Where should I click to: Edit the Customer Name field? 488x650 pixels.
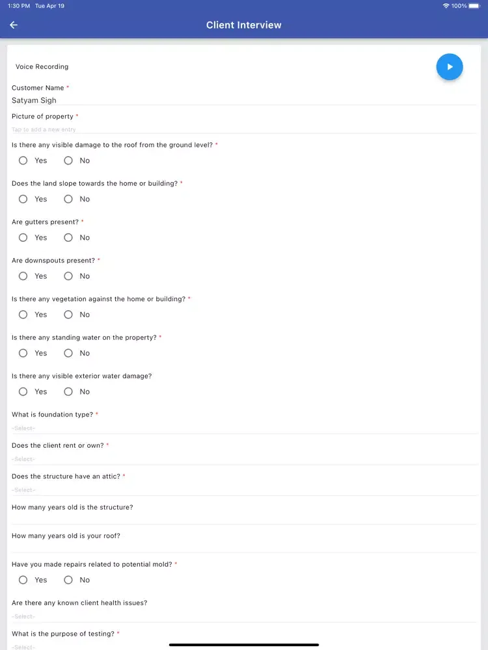pyautogui.click(x=244, y=100)
